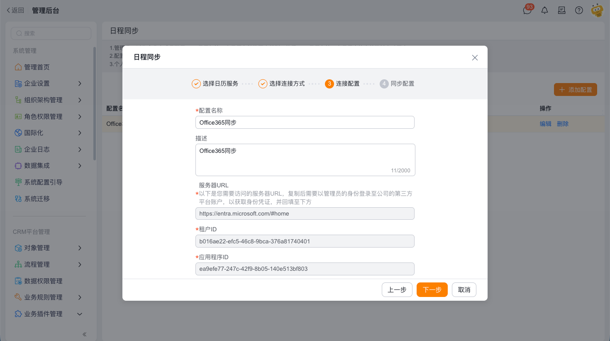Click the 编辑 link in the table row
The width and height of the screenshot is (610, 341).
coord(545,124)
